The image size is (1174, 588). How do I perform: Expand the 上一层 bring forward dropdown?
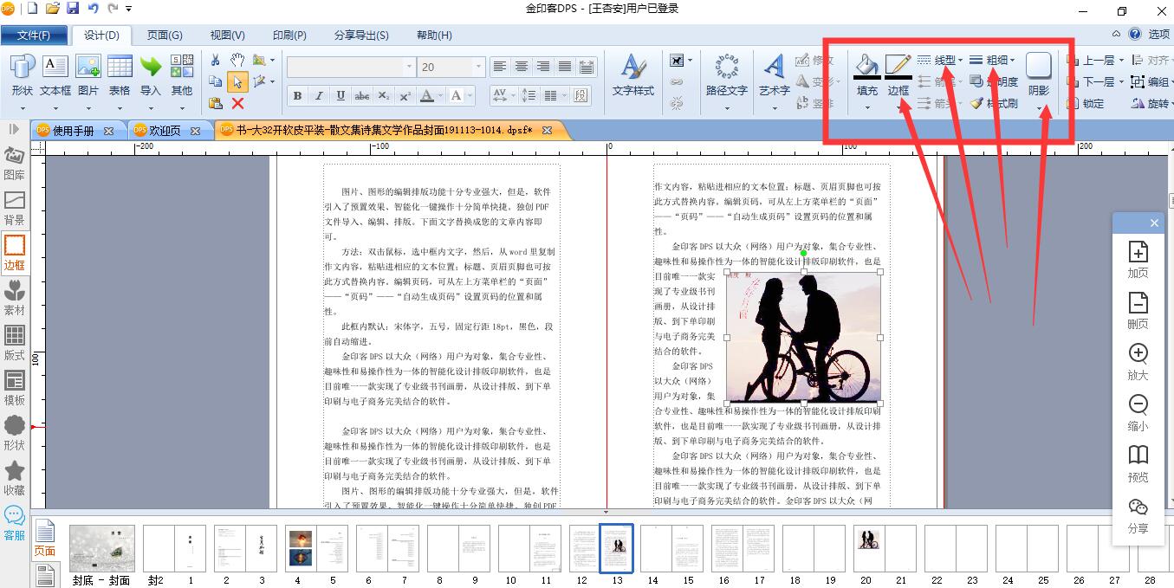tap(1121, 61)
